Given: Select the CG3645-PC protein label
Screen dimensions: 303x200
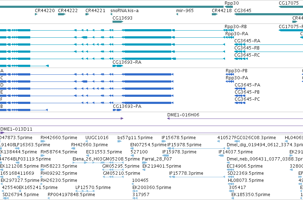Looking at the screenshot, I should 247,99.
